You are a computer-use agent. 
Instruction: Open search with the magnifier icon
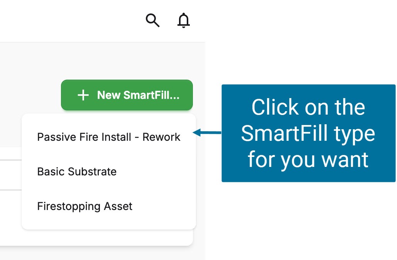click(x=152, y=20)
